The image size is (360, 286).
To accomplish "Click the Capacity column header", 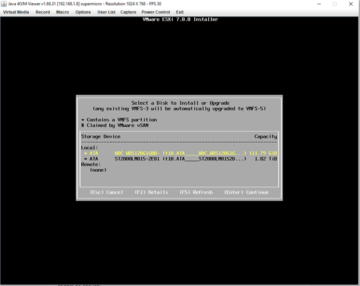I will [265, 136].
